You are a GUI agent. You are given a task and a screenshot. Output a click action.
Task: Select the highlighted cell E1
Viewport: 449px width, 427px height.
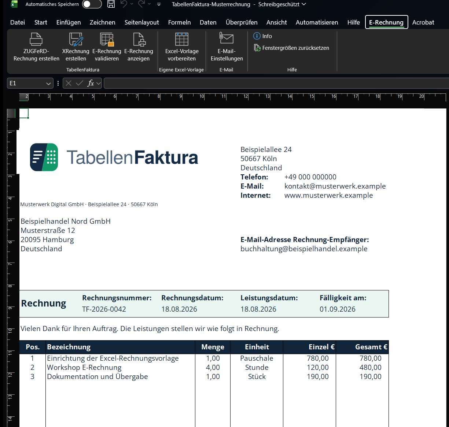click(24, 113)
